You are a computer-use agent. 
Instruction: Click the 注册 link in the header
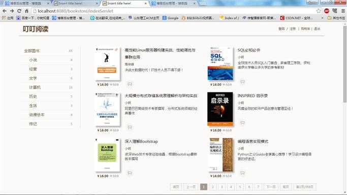click(x=293, y=29)
